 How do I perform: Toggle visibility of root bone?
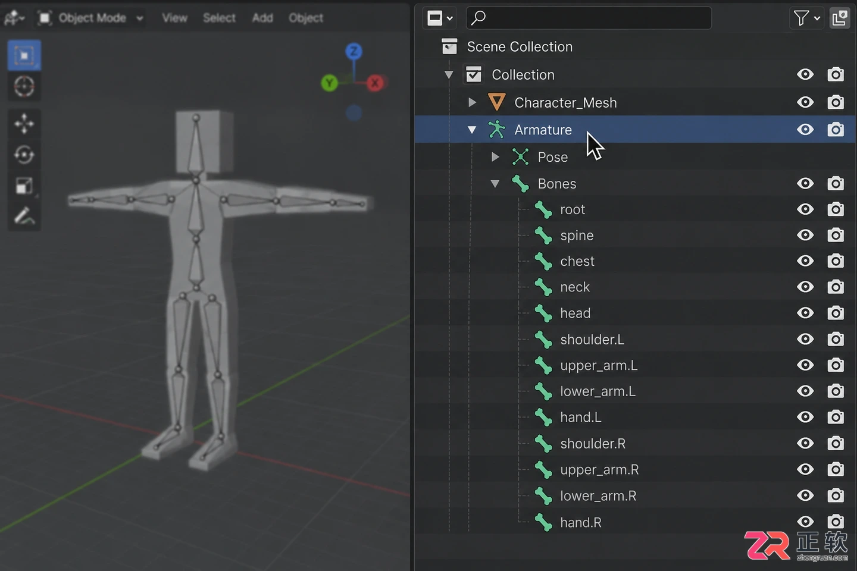[805, 209]
